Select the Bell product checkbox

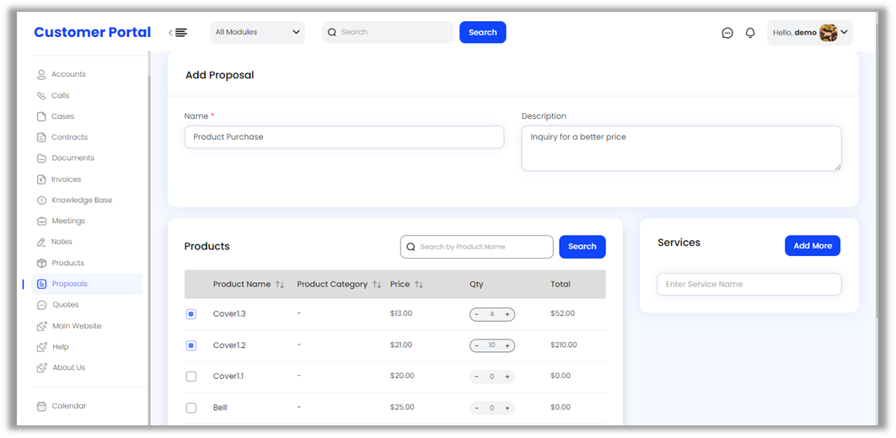click(191, 408)
